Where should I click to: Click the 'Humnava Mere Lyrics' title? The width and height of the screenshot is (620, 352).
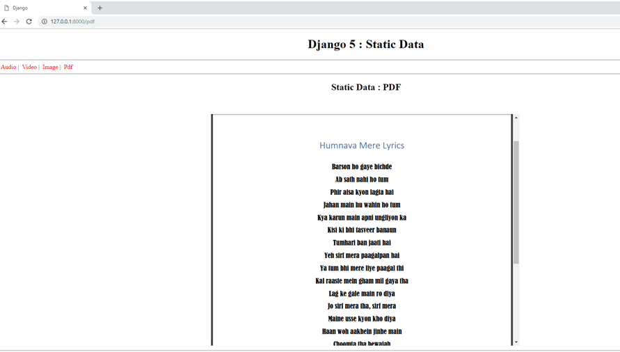point(362,145)
